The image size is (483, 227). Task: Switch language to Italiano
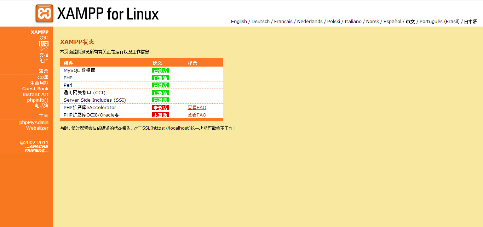tap(353, 22)
